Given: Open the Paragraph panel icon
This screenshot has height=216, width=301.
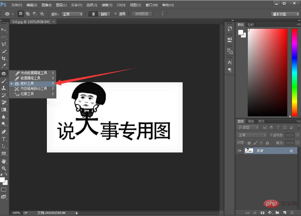Looking at the screenshot, I should (x=230, y=70).
